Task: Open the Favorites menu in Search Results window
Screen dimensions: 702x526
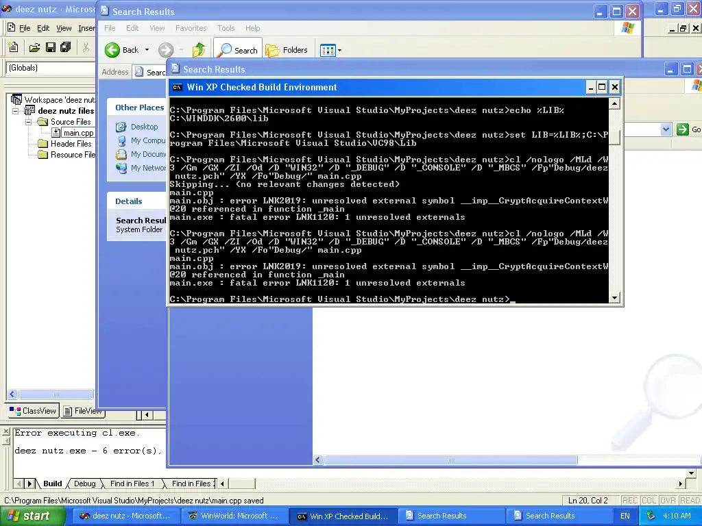Action: (x=191, y=27)
